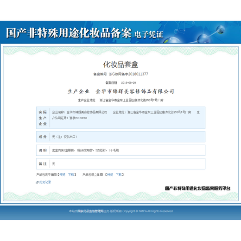Click the 生产企业地址 address line
The width and height of the screenshot is (241, 241).
click(120, 100)
